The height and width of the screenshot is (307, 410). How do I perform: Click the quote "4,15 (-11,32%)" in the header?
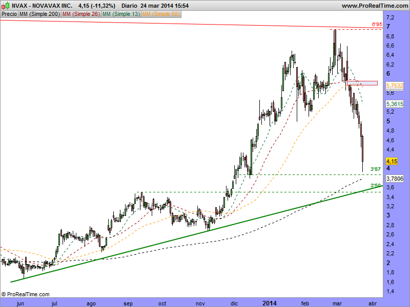(97, 6)
